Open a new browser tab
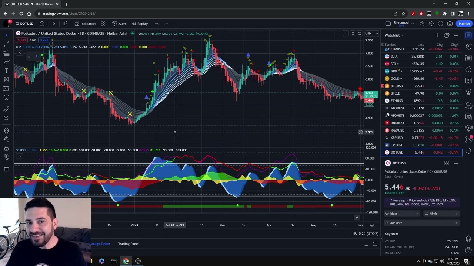 (67, 4)
